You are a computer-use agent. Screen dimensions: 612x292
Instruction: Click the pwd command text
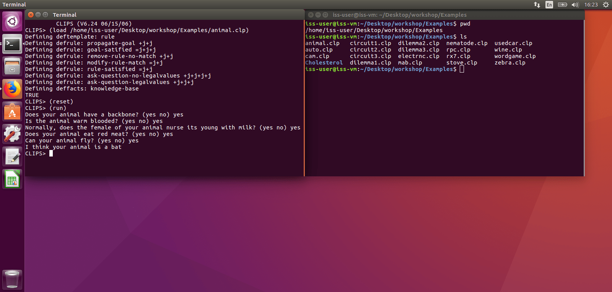coord(465,24)
